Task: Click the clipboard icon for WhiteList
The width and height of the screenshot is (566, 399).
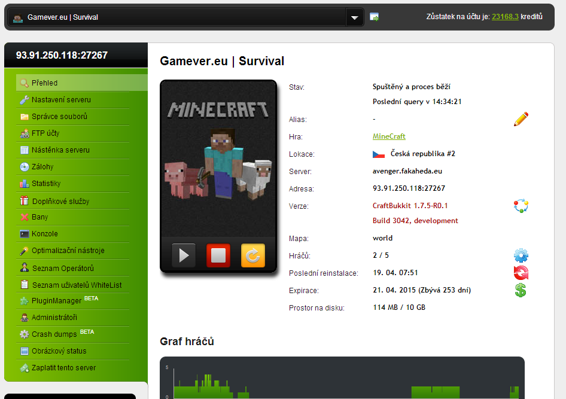Action: click(24, 284)
